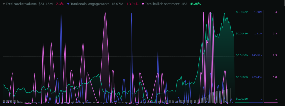Click the 470.45K engagements axis label
The height and width of the screenshot is (106, 285).
point(257,77)
